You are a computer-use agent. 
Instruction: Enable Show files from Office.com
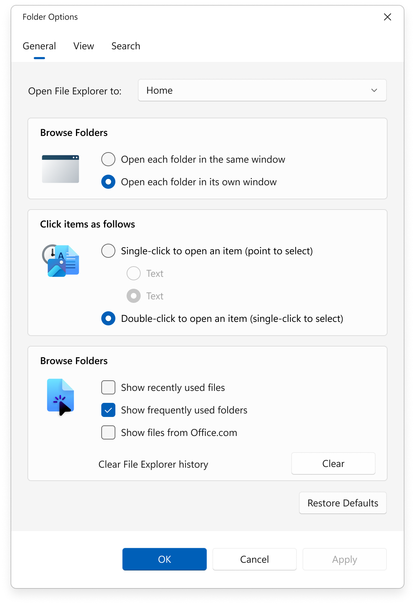(108, 432)
